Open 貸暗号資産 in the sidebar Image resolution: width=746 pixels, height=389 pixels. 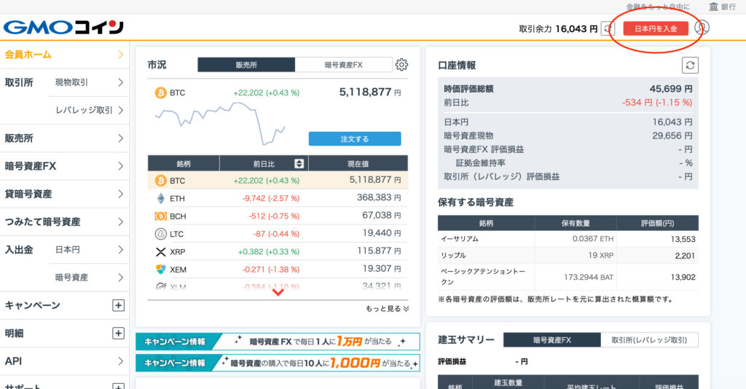click(x=64, y=194)
